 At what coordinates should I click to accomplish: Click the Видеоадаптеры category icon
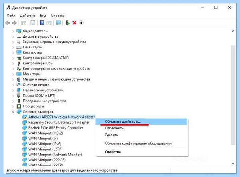(x=19, y=31)
